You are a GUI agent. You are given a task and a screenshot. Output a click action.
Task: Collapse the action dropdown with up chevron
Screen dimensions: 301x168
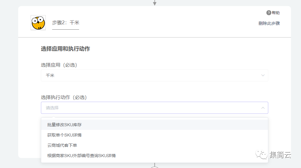[x=263, y=108]
